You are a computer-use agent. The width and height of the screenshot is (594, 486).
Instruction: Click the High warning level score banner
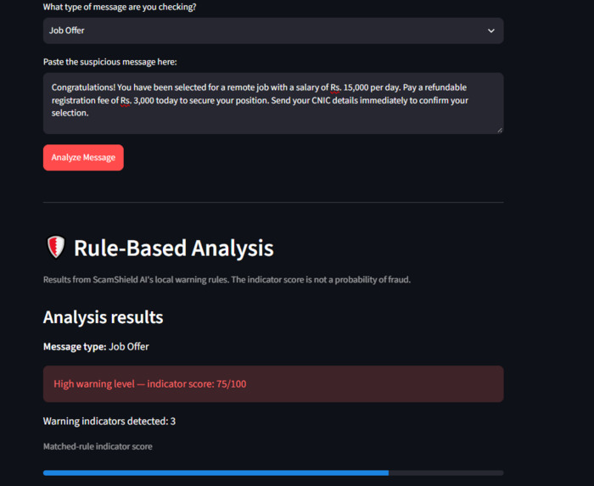(273, 384)
